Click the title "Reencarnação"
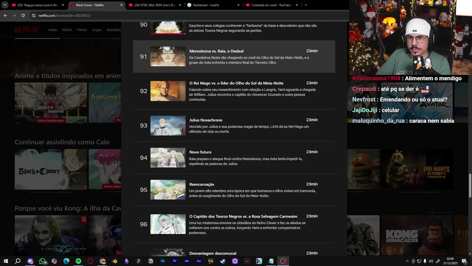This screenshot has height=266, width=472. click(x=202, y=184)
